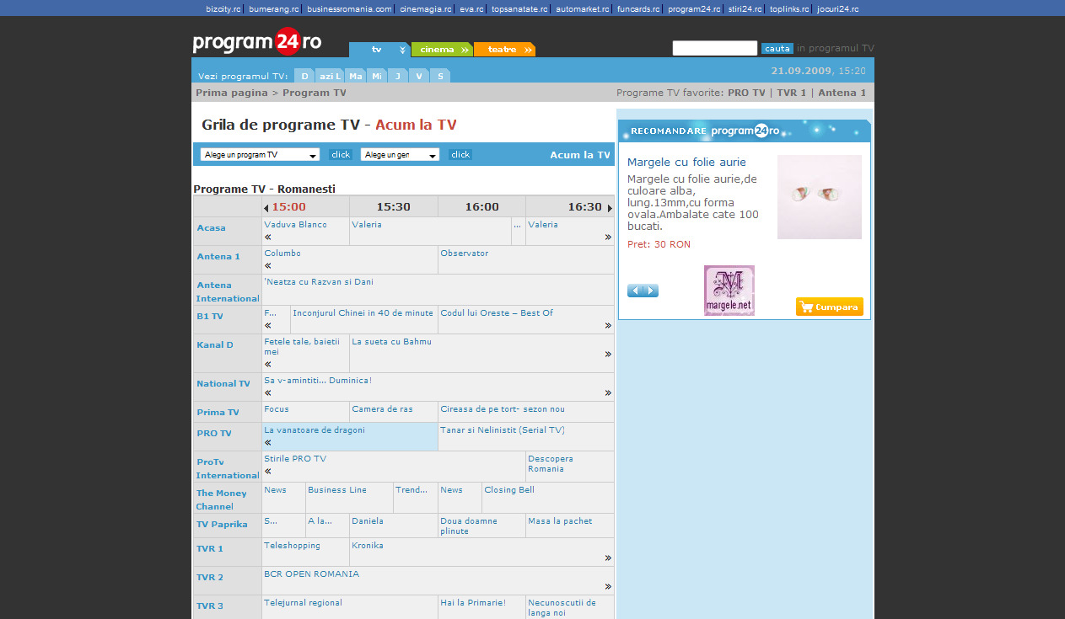Open bizcity.ro in top bar
Image resolution: width=1065 pixels, height=619 pixels.
pos(223,9)
